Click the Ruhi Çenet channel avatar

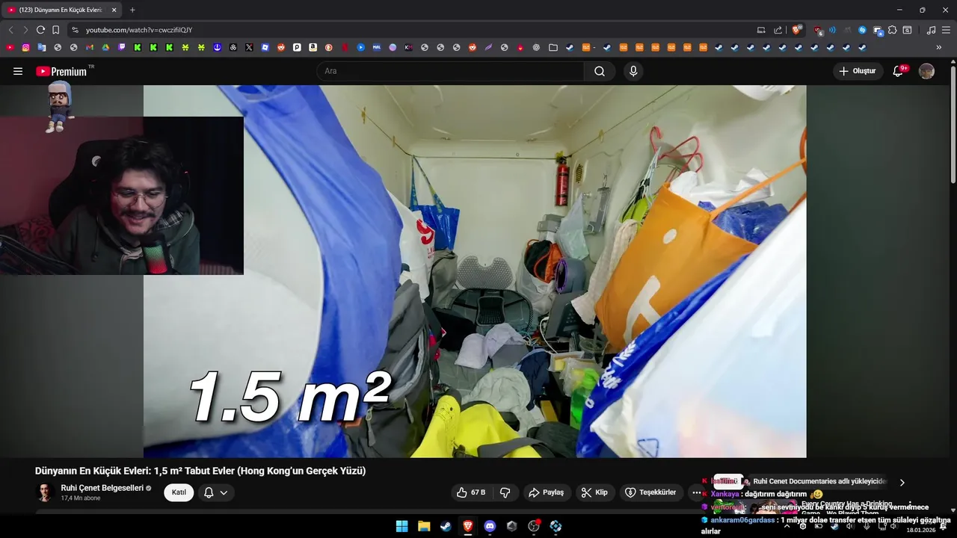[45, 492]
